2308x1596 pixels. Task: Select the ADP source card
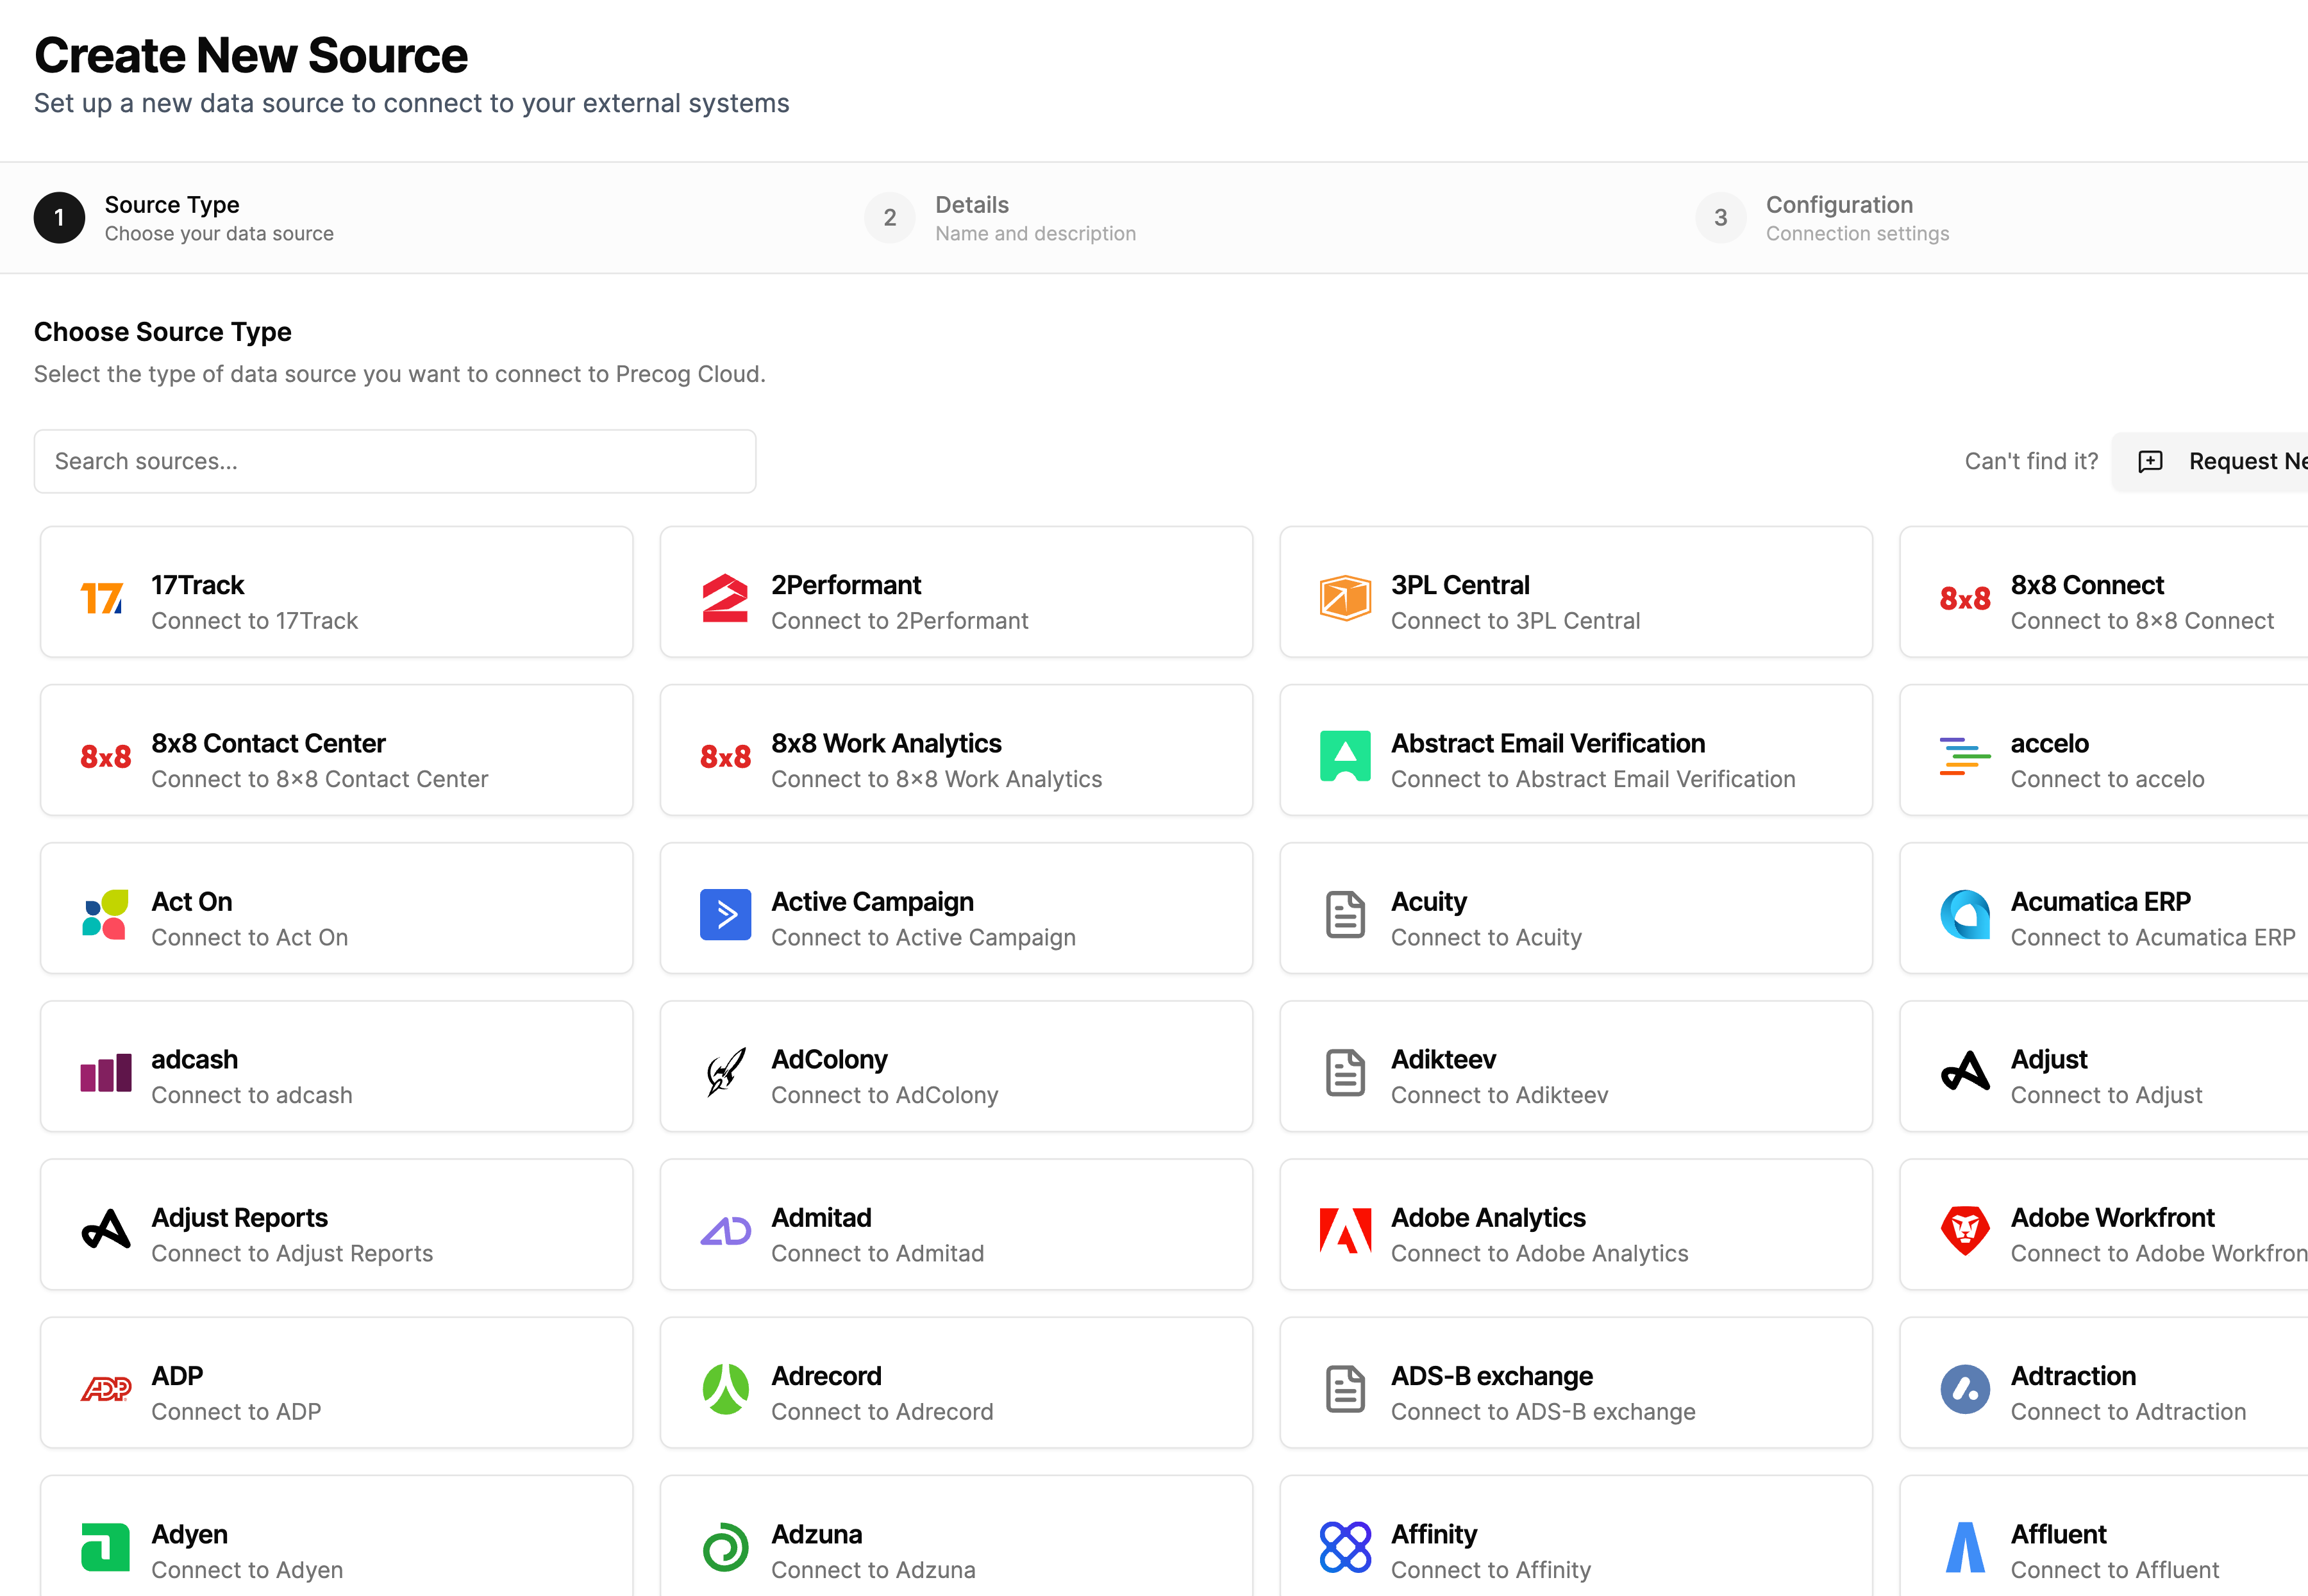click(x=336, y=1383)
